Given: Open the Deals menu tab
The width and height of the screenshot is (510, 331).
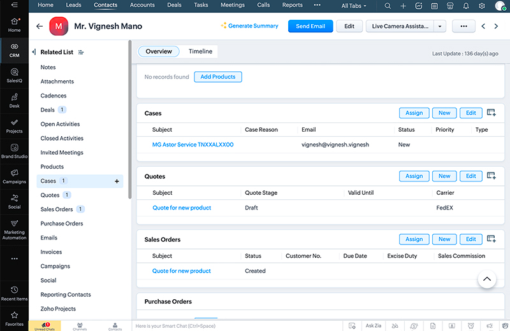Looking at the screenshot, I should click(174, 5).
